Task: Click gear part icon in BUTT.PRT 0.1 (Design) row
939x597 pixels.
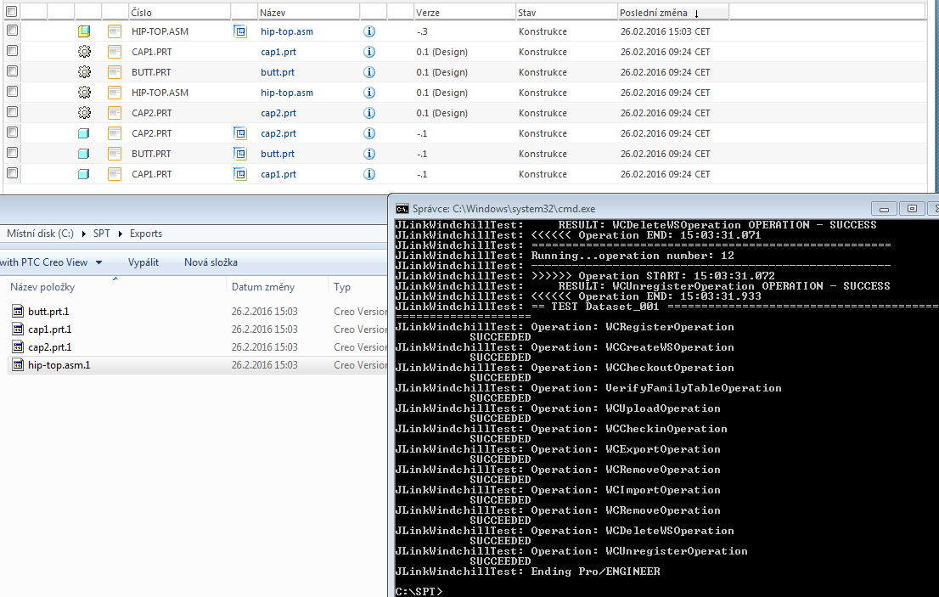Action: point(84,72)
